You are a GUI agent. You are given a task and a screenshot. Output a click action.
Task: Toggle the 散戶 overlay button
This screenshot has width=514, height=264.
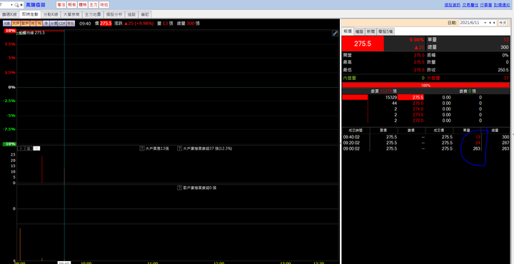tap(25, 24)
